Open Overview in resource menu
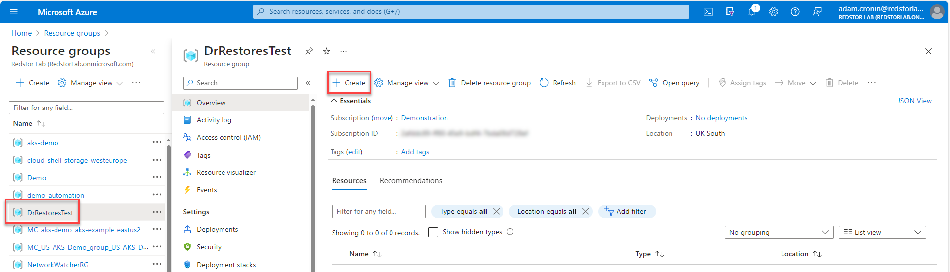The width and height of the screenshot is (950, 272). click(241, 103)
